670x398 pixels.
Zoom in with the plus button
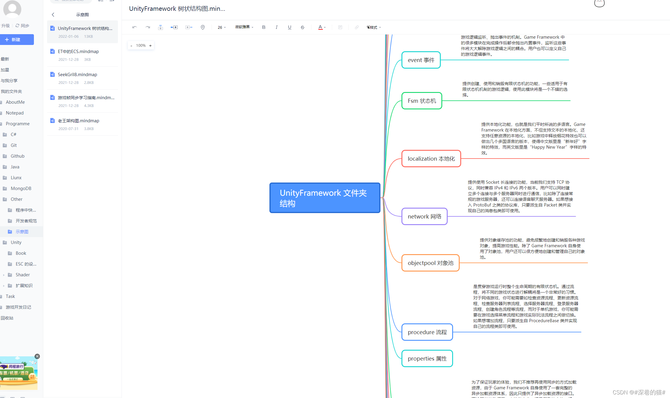[150, 46]
